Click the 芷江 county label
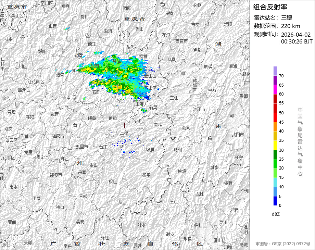 point(174,98)
